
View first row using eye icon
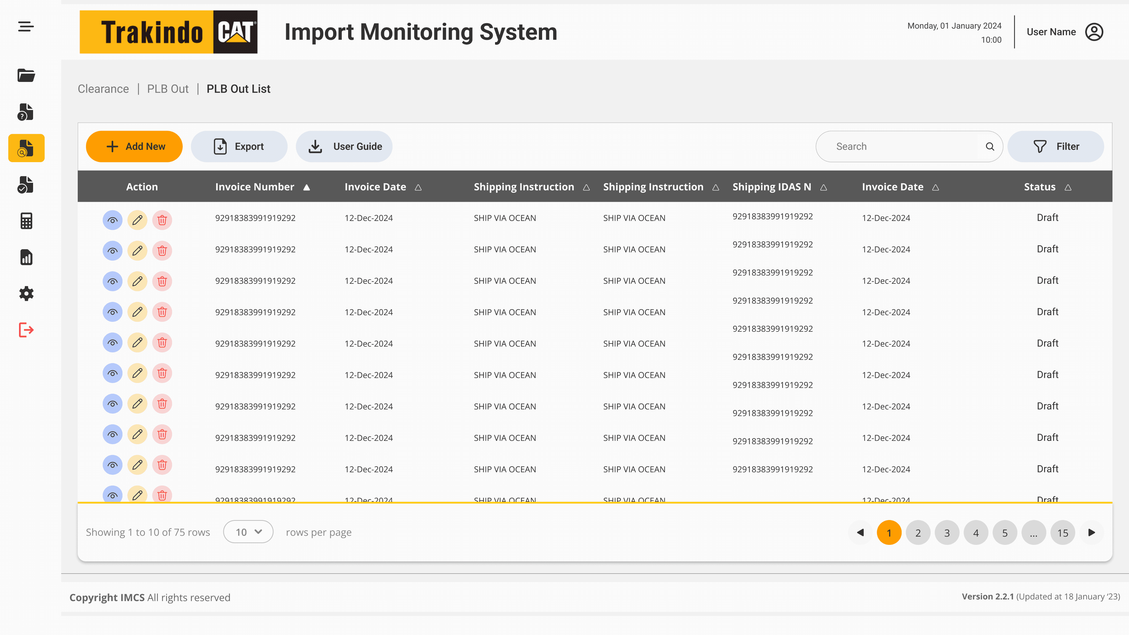coord(113,220)
